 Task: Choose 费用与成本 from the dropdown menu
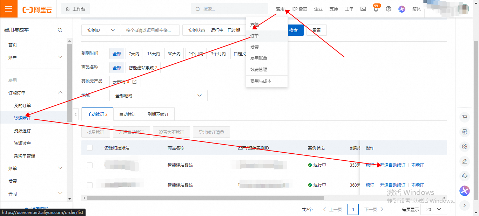(267, 81)
